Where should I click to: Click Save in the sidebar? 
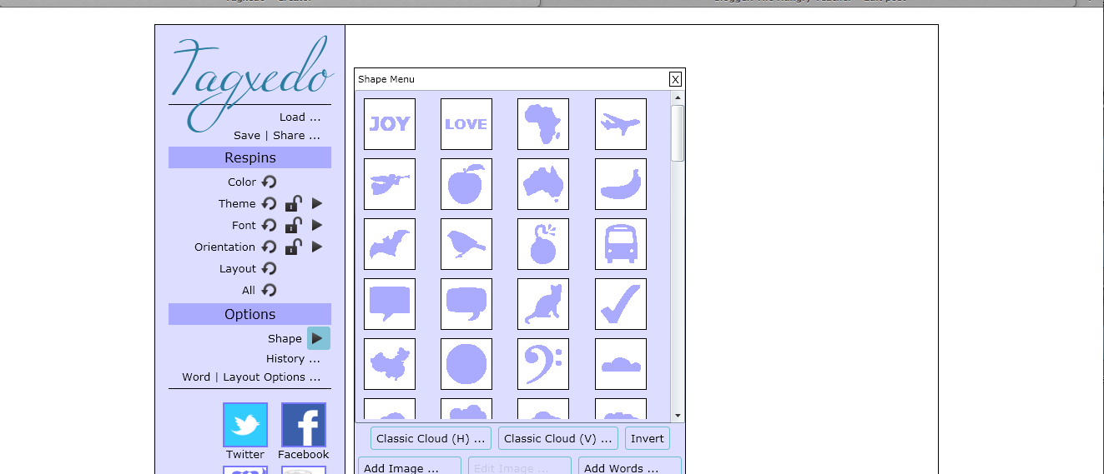click(x=247, y=135)
